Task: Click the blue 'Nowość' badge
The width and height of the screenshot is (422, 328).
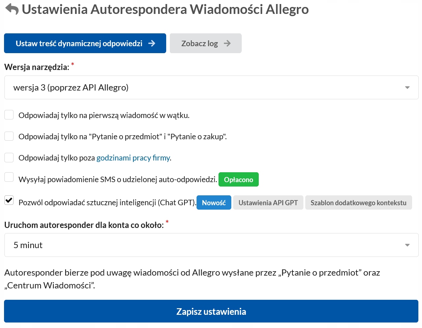Action: click(x=214, y=203)
